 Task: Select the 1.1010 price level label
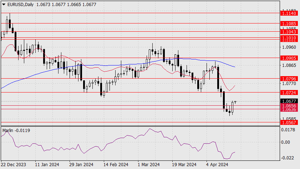point(289,38)
